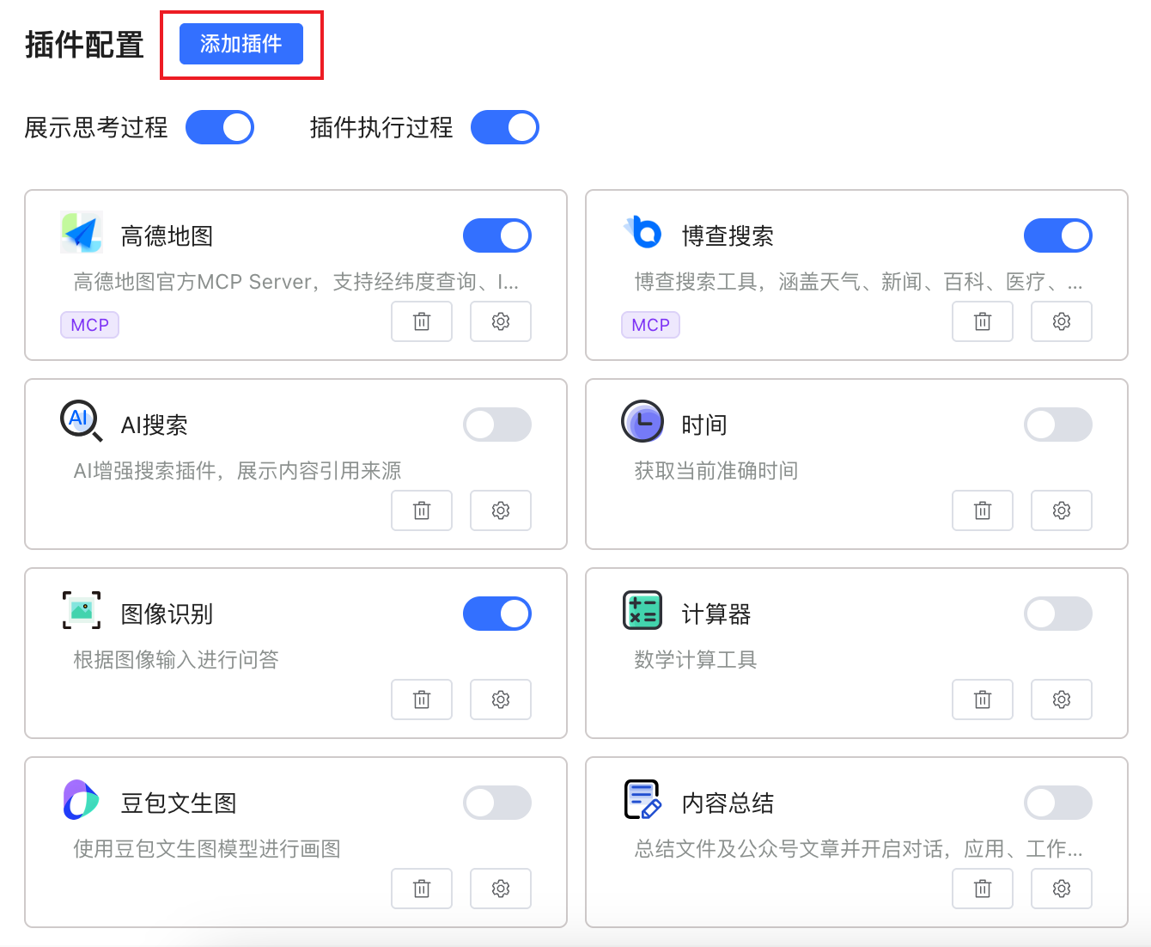Open settings gear for 高德地图
This screenshot has width=1151, height=947.
(x=501, y=321)
